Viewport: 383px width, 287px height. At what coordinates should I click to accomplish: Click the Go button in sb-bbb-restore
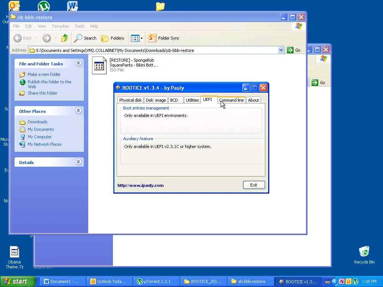pyautogui.click(x=294, y=50)
